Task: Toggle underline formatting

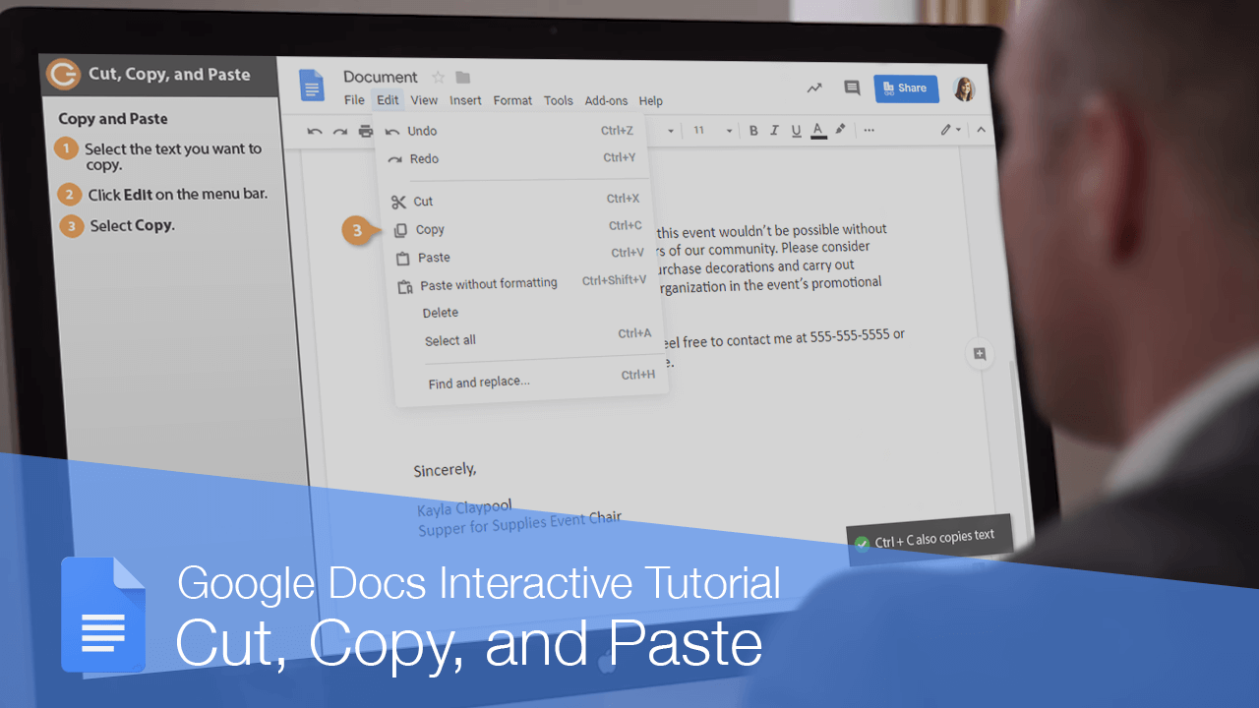Action: click(796, 130)
